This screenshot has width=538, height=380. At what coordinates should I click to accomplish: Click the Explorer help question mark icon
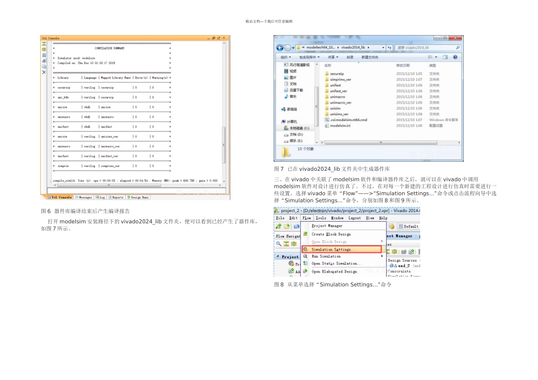click(455, 57)
